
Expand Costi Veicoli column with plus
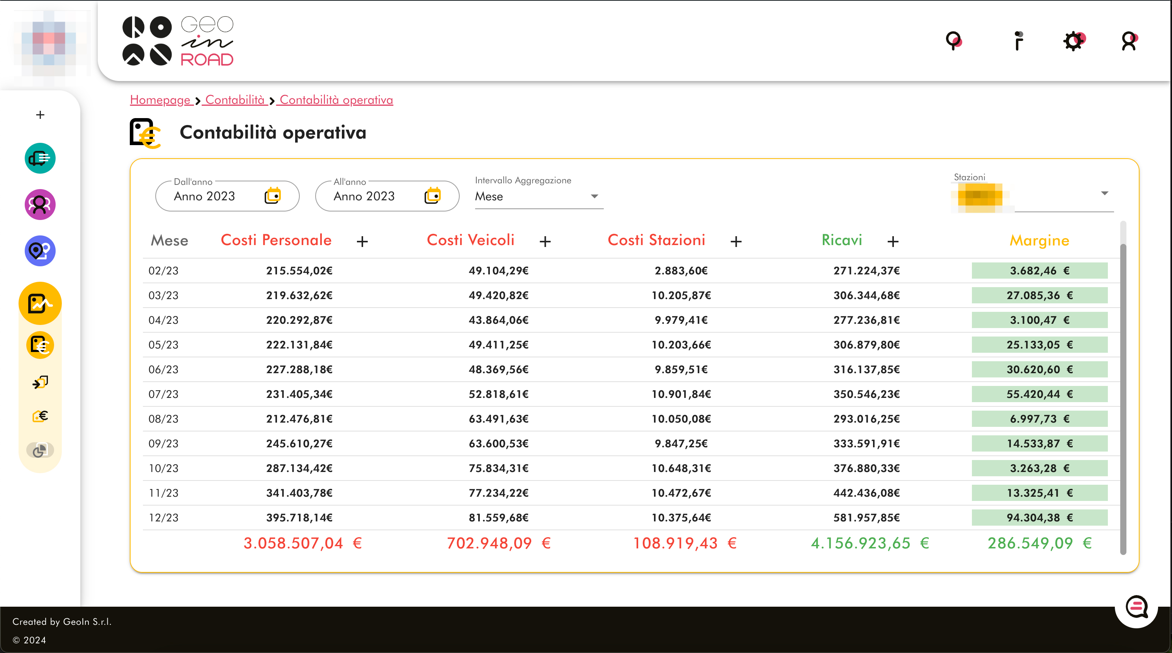pyautogui.click(x=545, y=241)
